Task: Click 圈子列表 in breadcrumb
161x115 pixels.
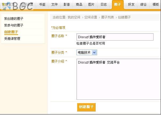Action: (x=108, y=17)
